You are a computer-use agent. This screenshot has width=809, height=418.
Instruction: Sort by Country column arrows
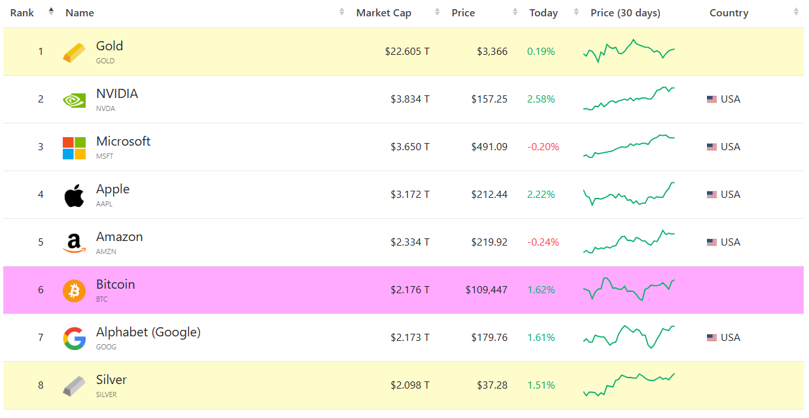point(795,12)
